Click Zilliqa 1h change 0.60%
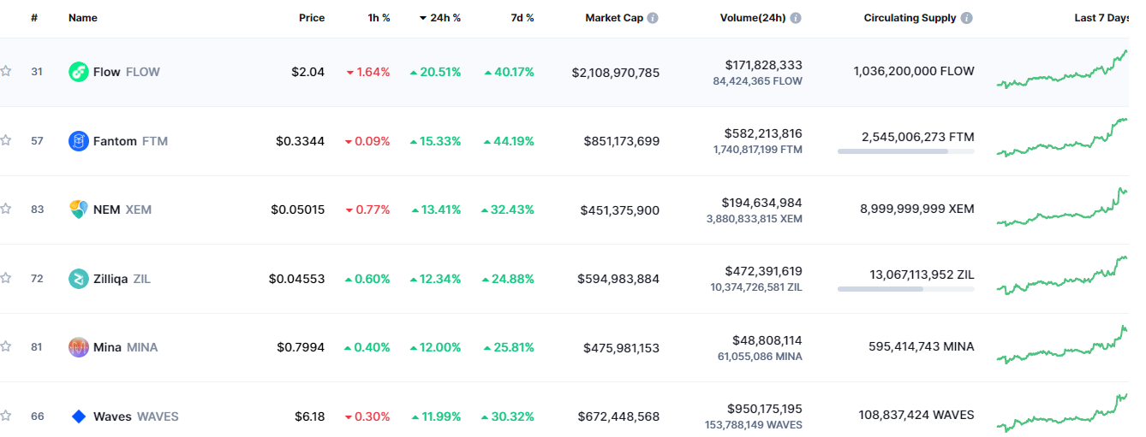The height and width of the screenshot is (437, 1146). coord(367,278)
